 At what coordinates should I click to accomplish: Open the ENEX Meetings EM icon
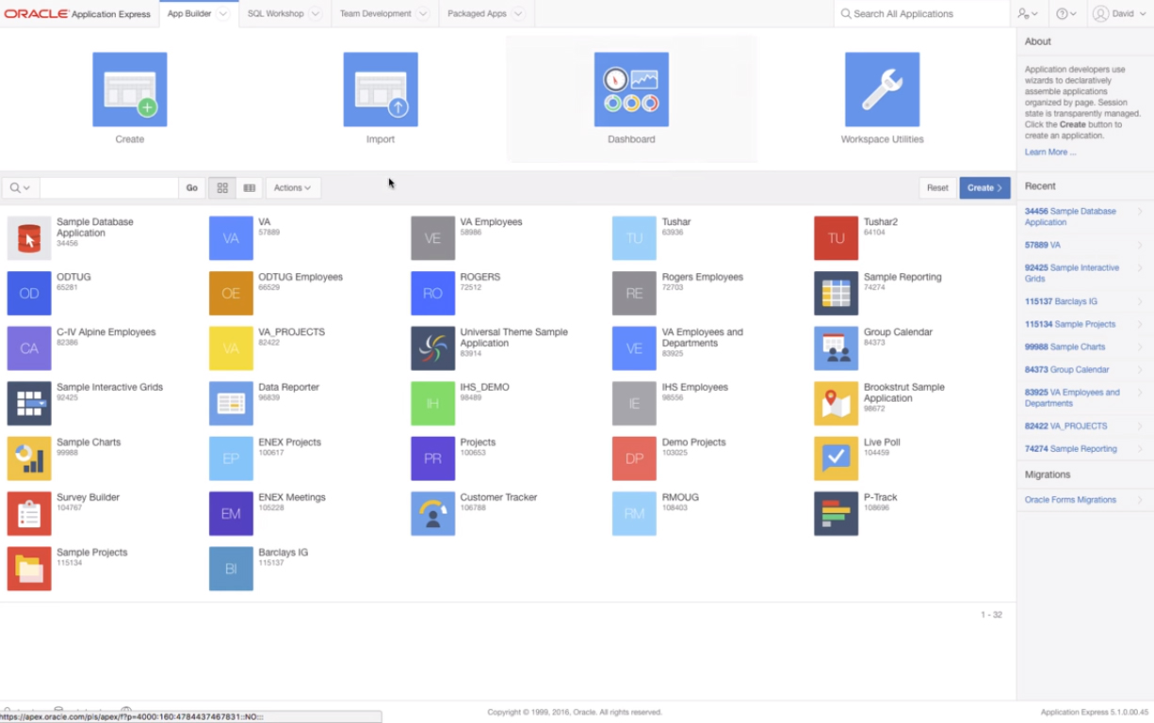(x=231, y=514)
